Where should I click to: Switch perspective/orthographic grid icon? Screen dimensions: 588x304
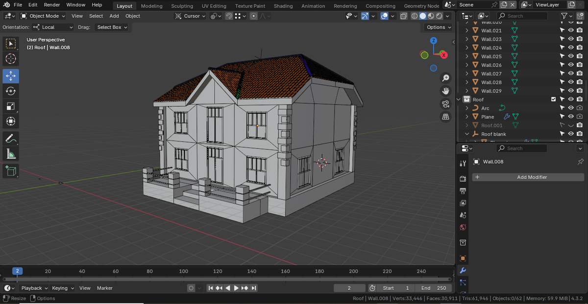[445, 117]
